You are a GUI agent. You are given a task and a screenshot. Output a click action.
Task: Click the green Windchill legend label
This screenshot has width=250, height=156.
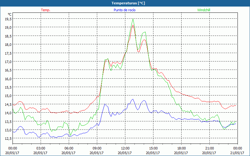tap(204, 10)
